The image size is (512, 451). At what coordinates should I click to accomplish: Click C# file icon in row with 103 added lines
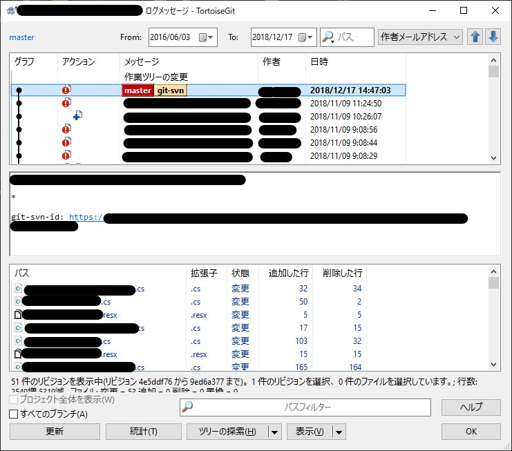(18, 341)
